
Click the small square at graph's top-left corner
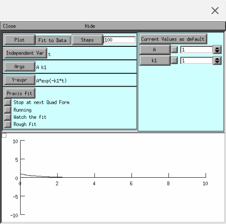[4, 136]
